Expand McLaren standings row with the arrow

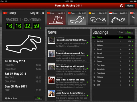(133, 45)
